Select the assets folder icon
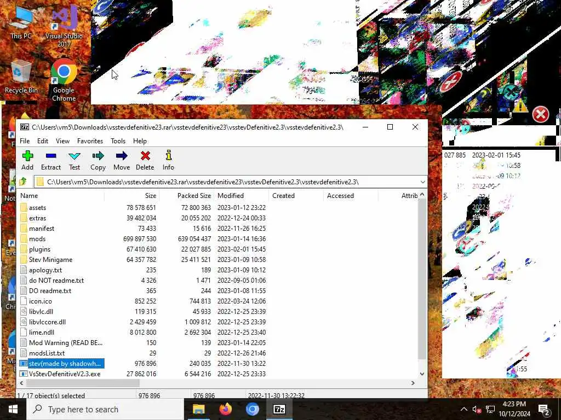561x420 pixels. [24, 207]
